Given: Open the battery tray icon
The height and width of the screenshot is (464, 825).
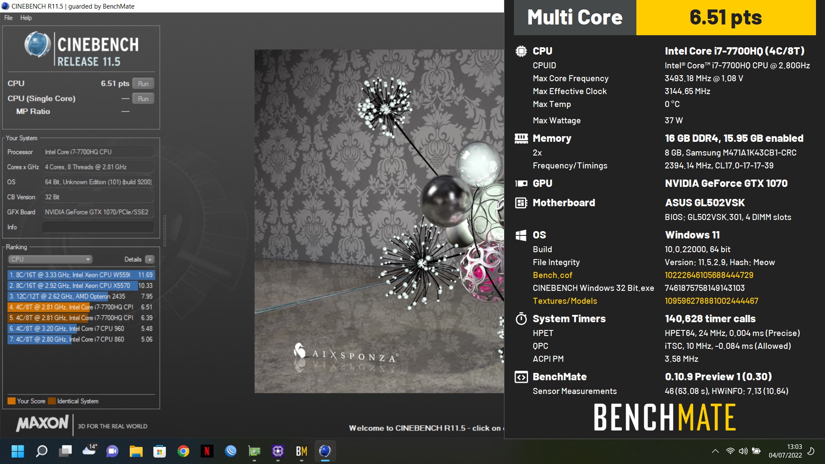Looking at the screenshot, I should (756, 451).
